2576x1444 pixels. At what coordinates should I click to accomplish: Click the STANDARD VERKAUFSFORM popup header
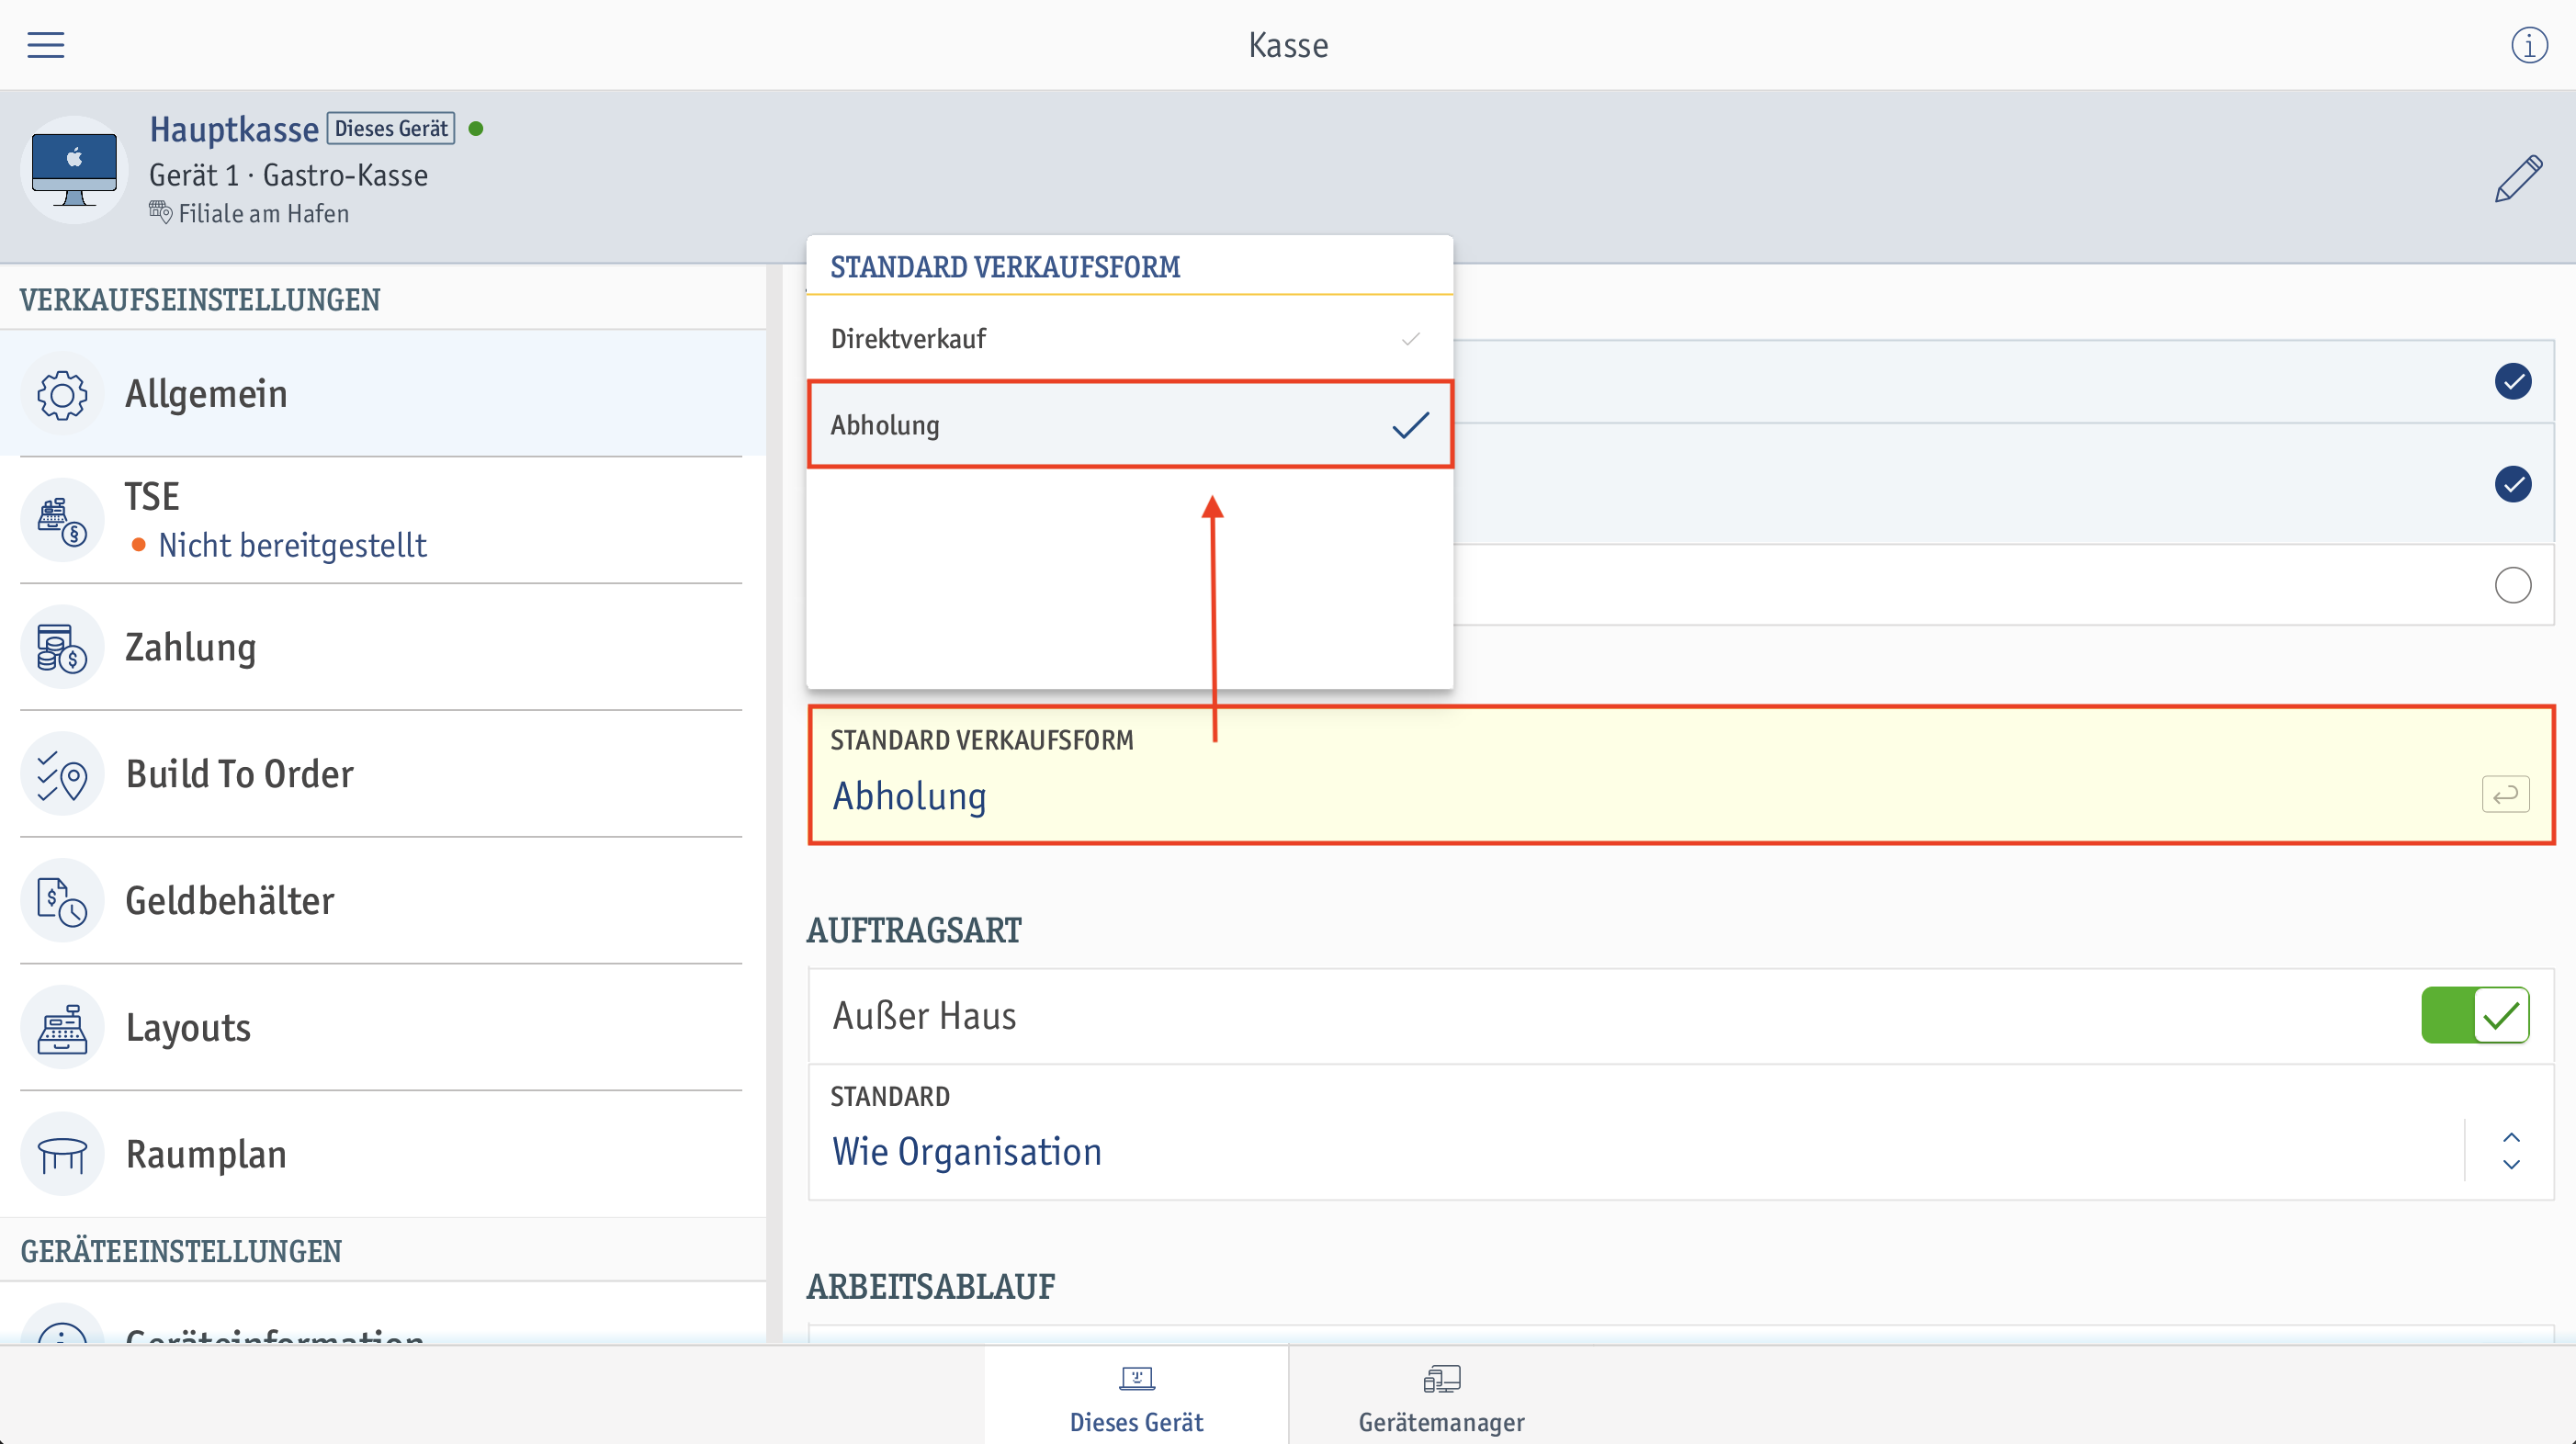(1005, 267)
